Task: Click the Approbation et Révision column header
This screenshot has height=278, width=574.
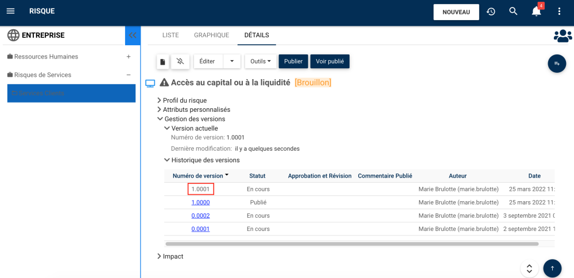Action: (x=320, y=176)
